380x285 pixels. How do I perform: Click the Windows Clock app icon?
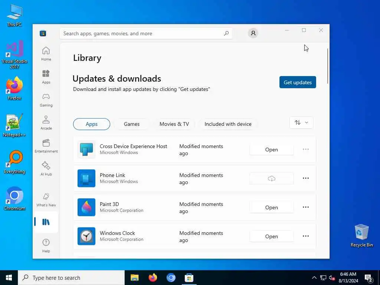tap(86, 236)
